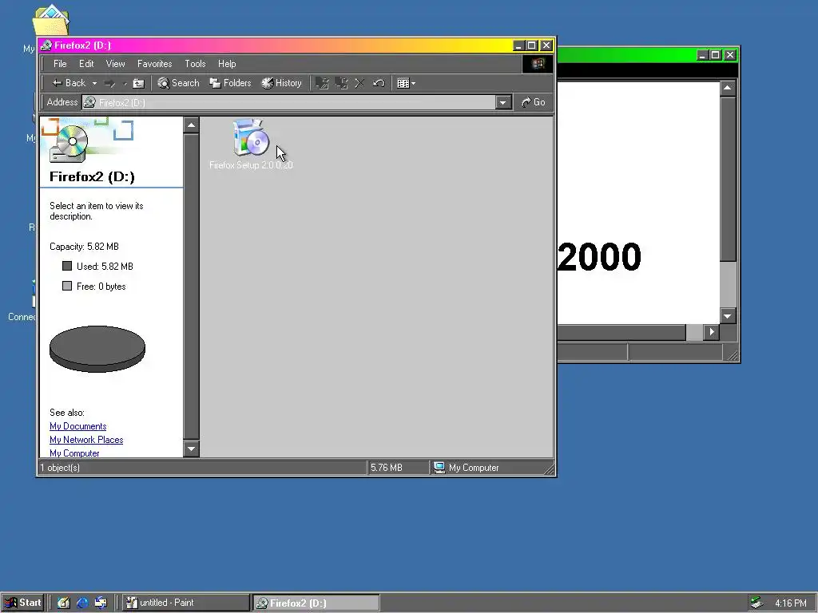This screenshot has width=818, height=613.
Task: Open the My Documents link
Action: point(77,426)
